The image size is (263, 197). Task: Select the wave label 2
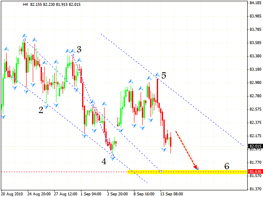tap(41, 110)
